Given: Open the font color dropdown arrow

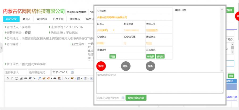Looking at the screenshot, I should 69,78.
